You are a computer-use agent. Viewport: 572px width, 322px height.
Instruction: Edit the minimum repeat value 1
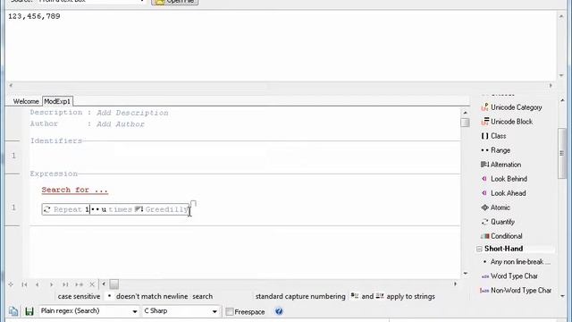click(x=88, y=209)
